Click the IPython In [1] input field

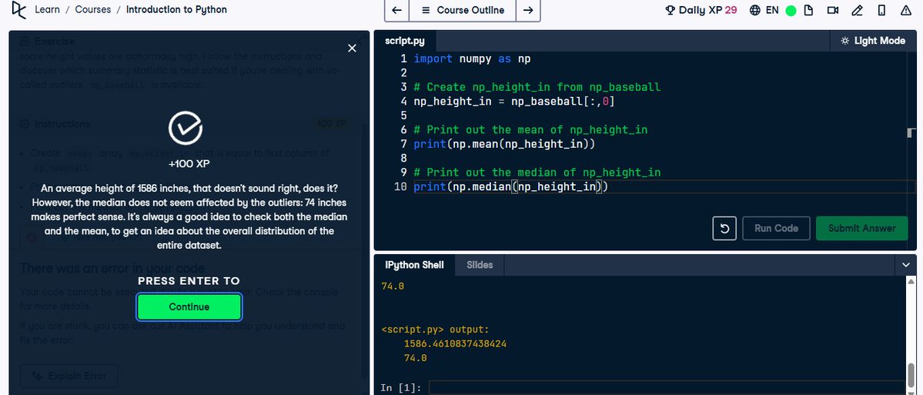coord(666,387)
